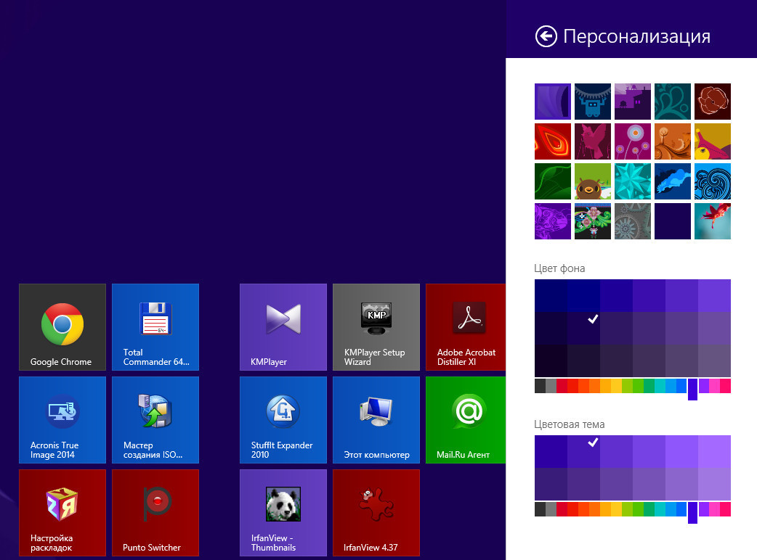Click the red hue on Цветовая тема strip

(562, 509)
